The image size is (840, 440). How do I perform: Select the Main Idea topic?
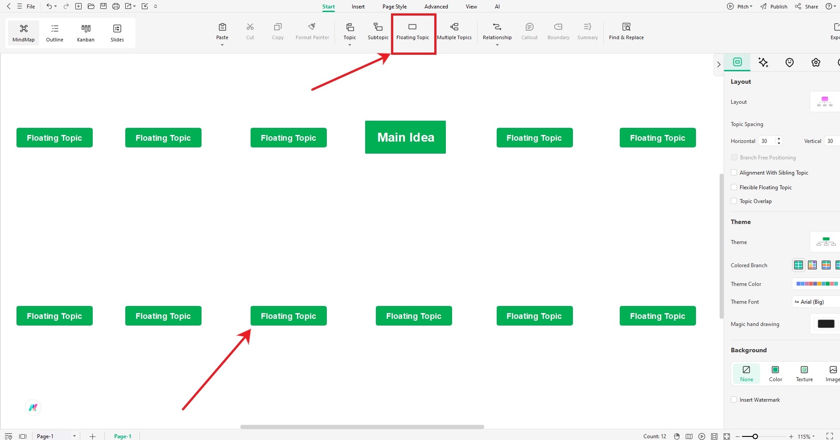(405, 137)
